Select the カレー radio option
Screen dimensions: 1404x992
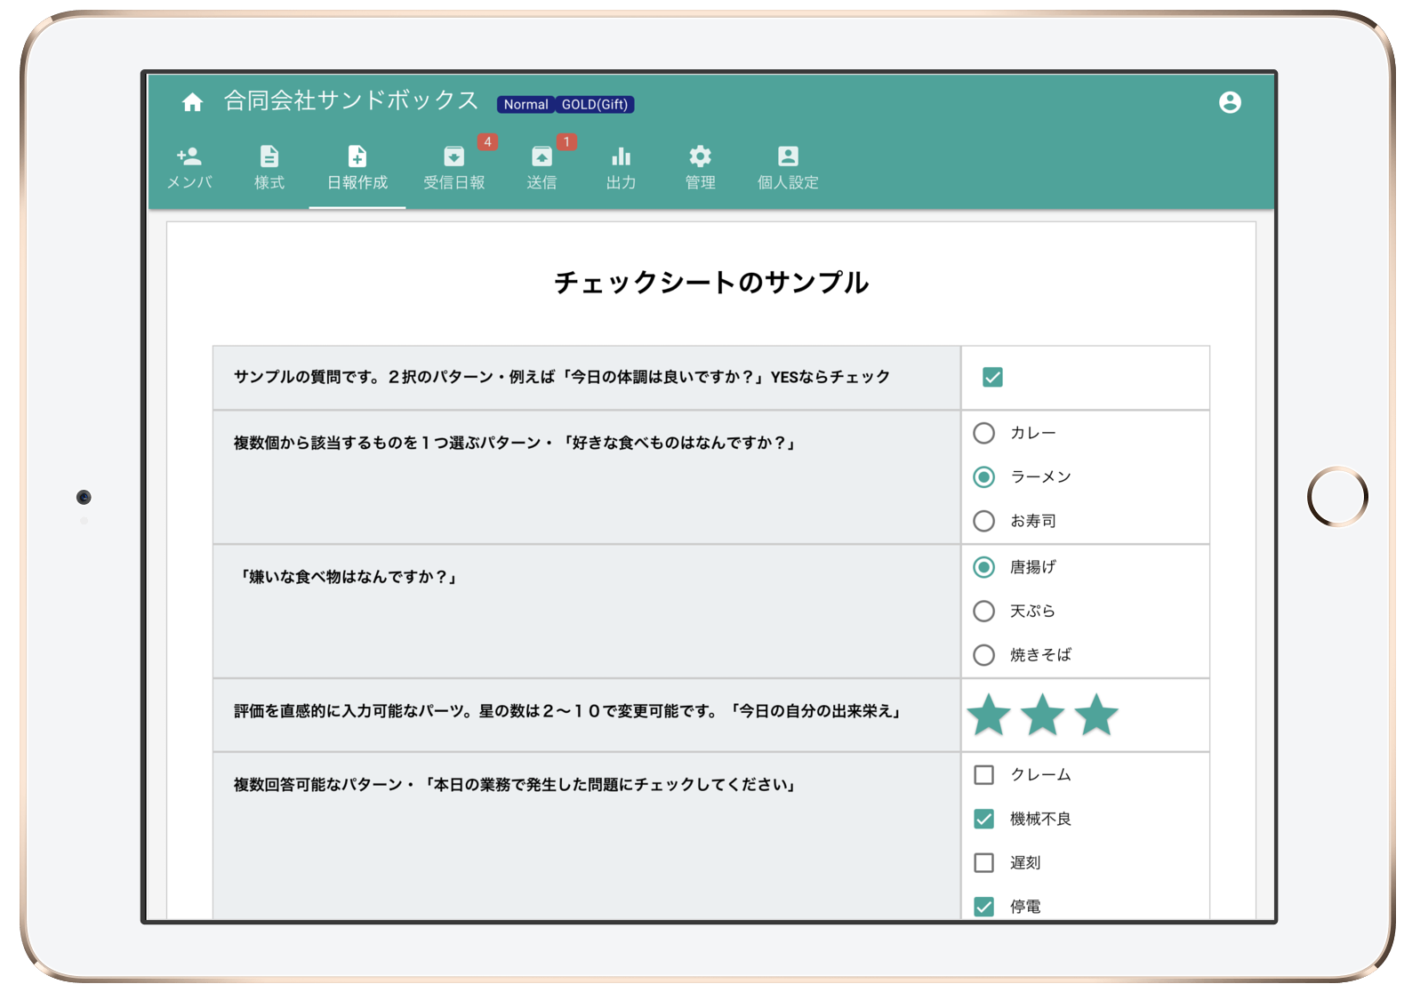[x=983, y=433]
